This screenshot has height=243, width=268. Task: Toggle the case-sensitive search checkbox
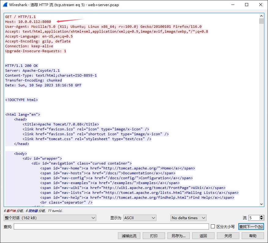[x=213, y=227]
